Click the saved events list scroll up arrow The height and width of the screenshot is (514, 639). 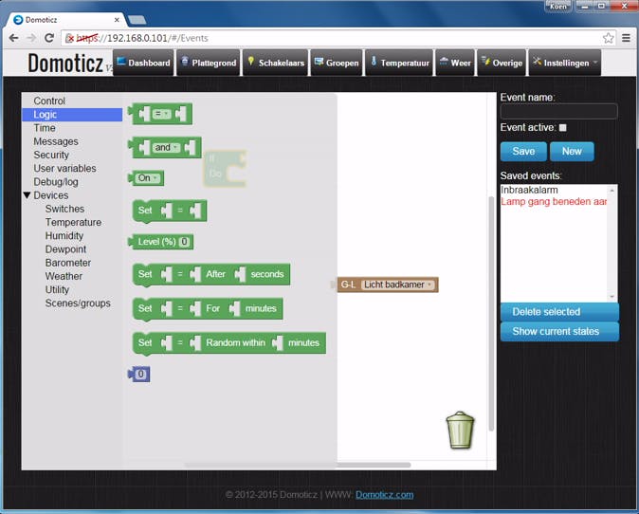[612, 191]
